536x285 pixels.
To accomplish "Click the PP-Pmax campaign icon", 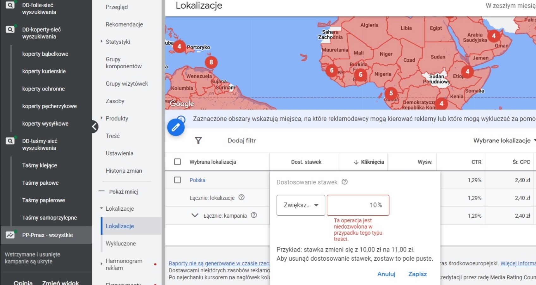I will pyautogui.click(x=10, y=235).
